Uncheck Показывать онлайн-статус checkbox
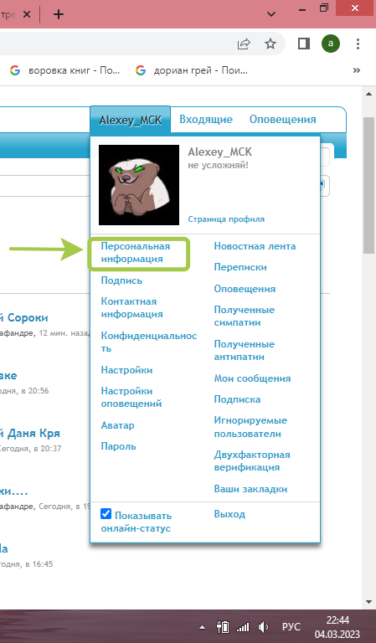The image size is (376, 643). (x=106, y=514)
